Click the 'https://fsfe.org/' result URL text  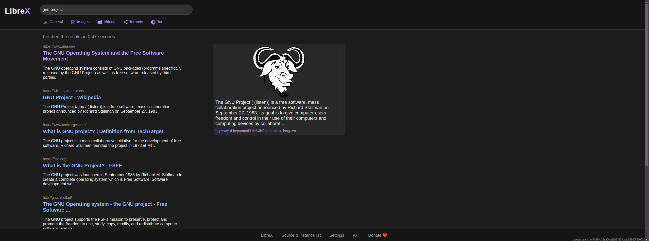click(x=55, y=159)
